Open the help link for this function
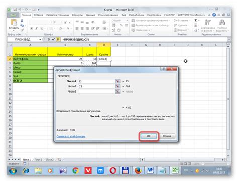The image size is (238, 182). [x=71, y=136]
